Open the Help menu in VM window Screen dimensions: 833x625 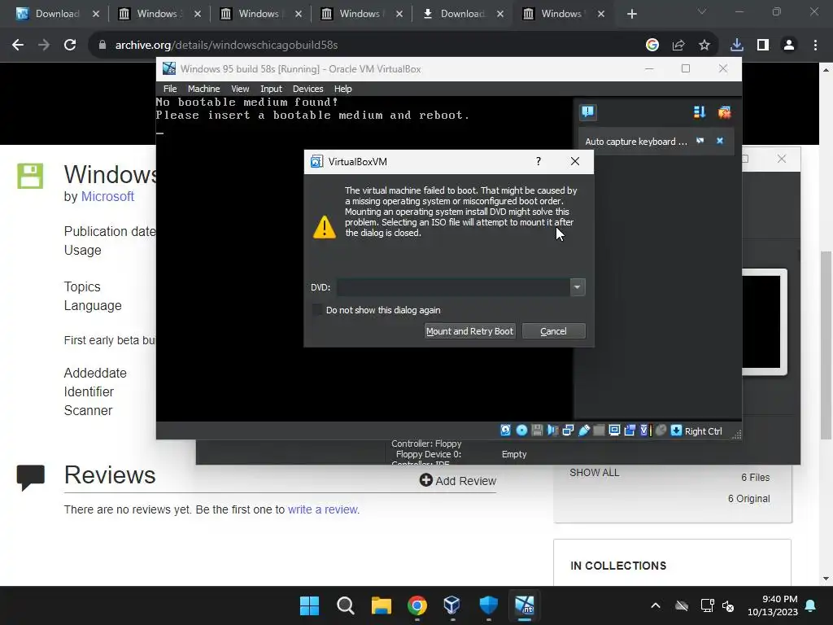[342, 89]
